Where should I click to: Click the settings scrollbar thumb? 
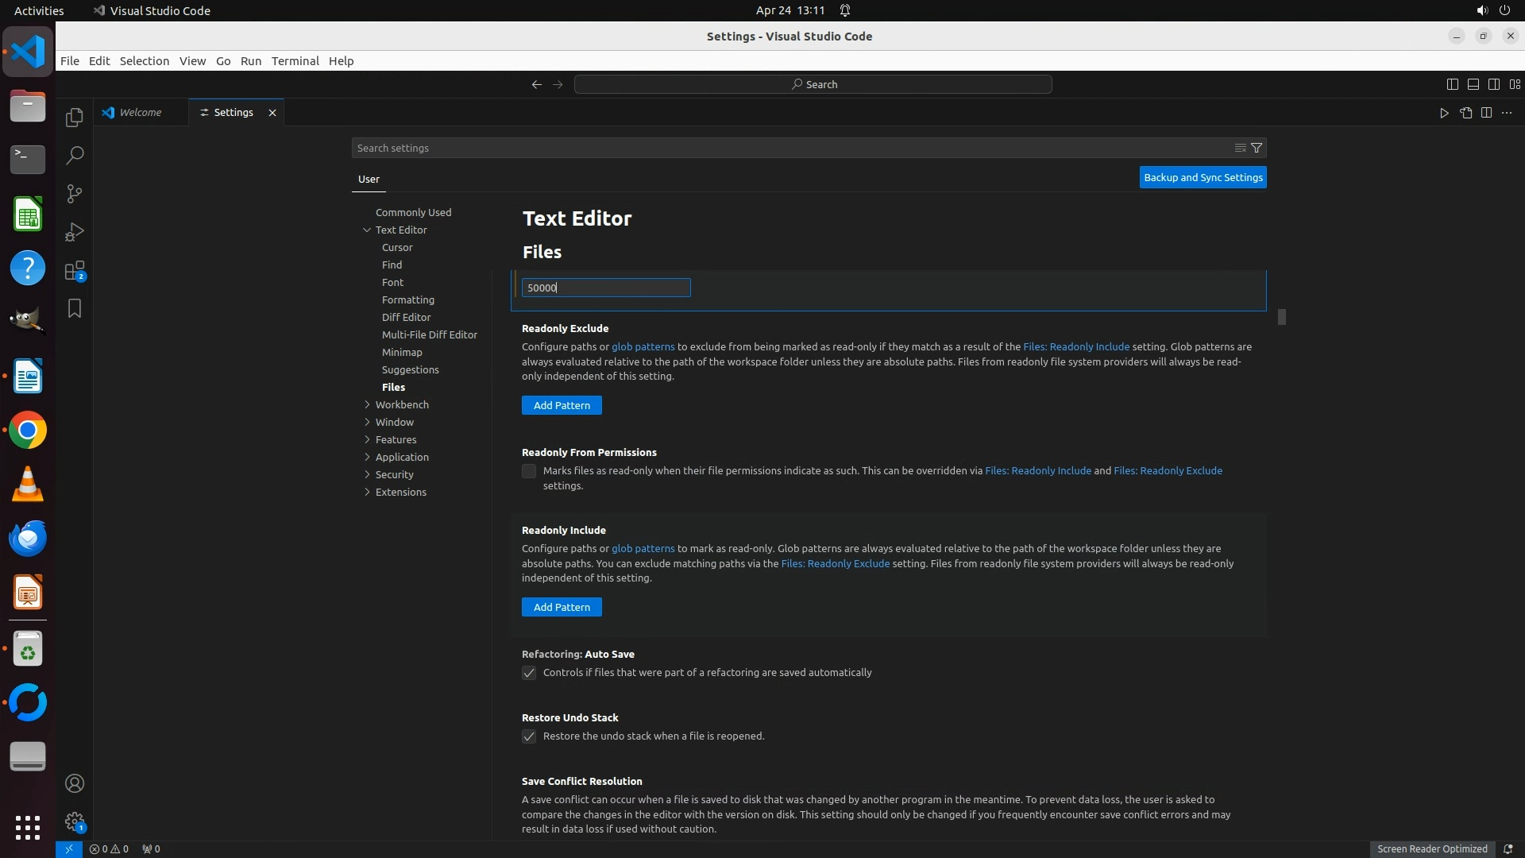coord(1281,317)
